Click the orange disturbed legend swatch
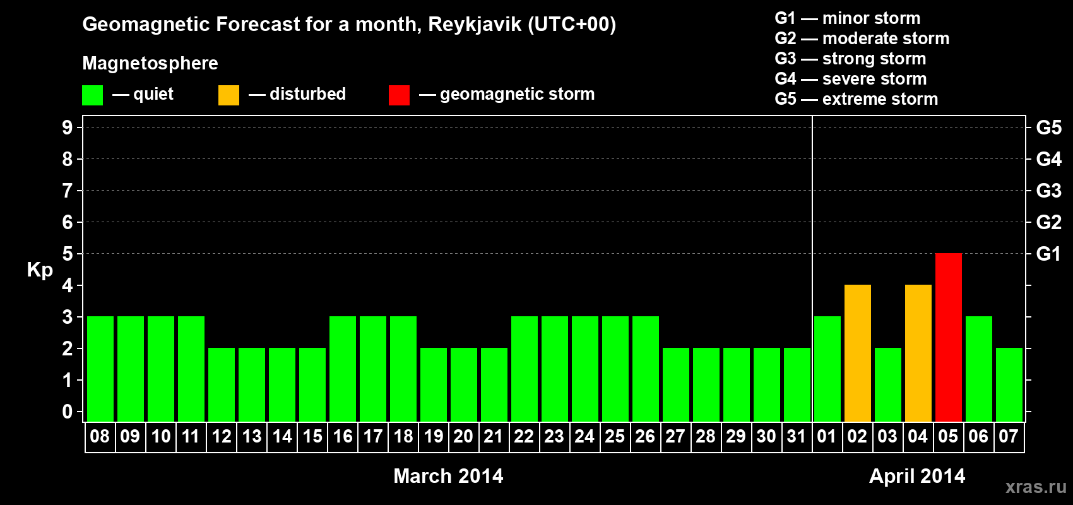This screenshot has height=505, width=1073. click(x=228, y=95)
